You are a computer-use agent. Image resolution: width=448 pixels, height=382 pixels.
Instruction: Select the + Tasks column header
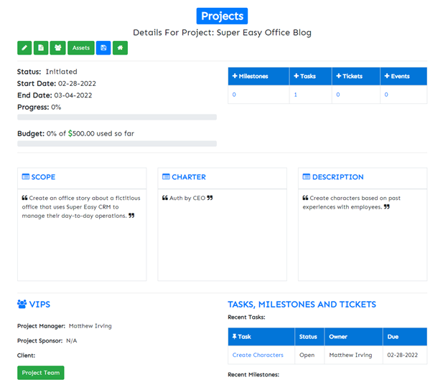[x=310, y=77]
